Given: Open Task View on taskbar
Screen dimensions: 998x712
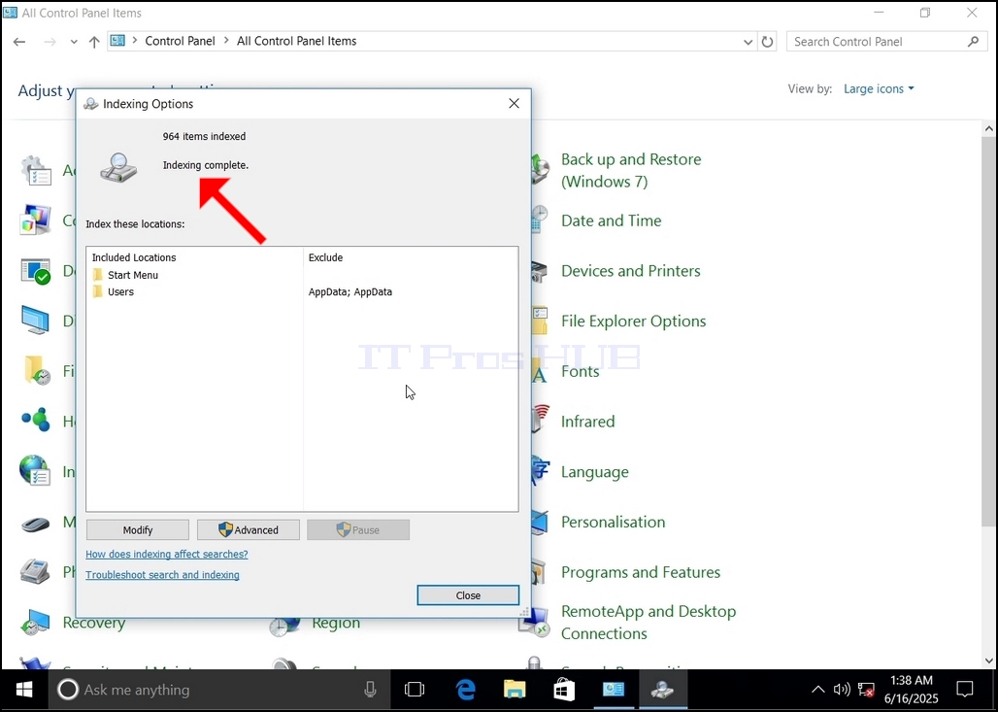Looking at the screenshot, I should tap(415, 690).
